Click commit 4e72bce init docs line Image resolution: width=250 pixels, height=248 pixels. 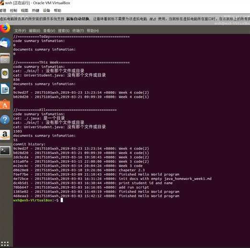(112, 179)
